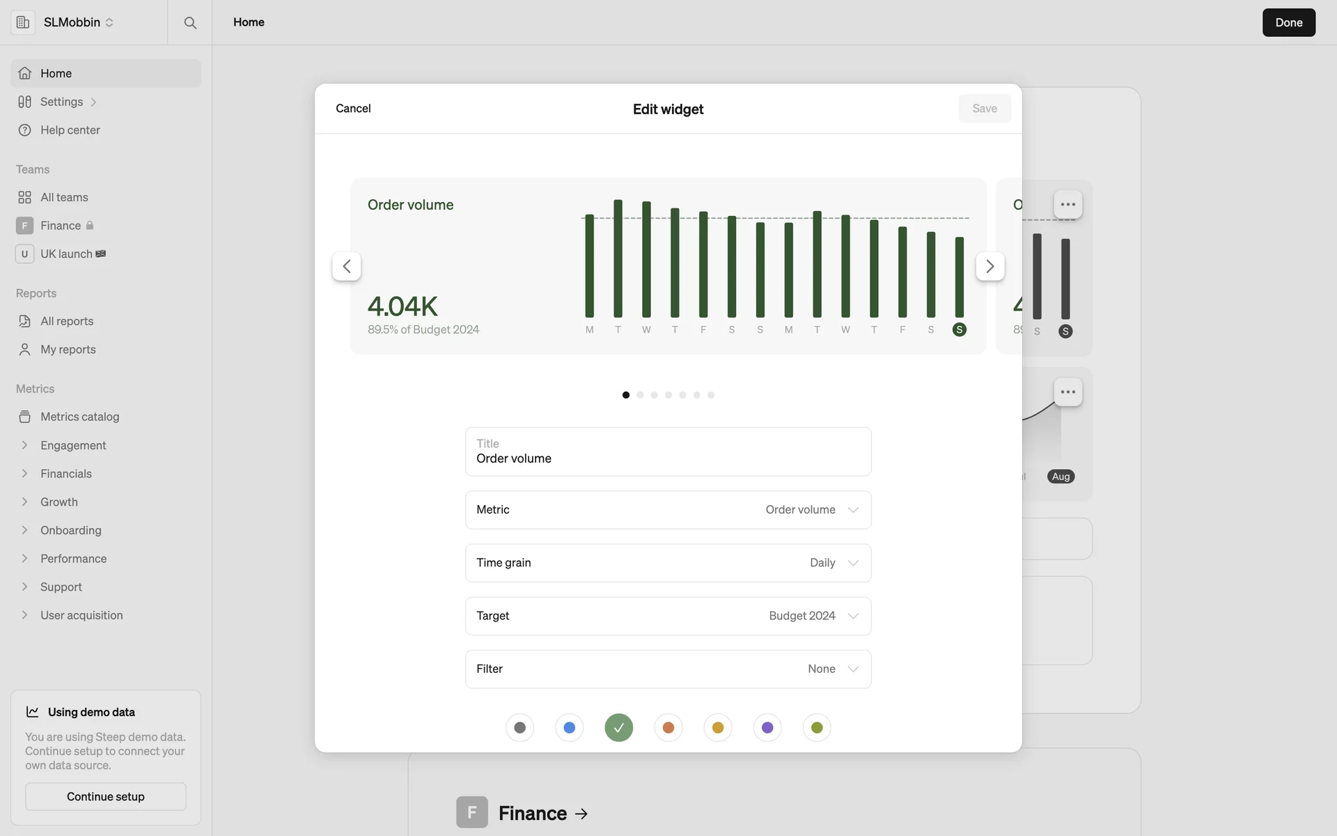This screenshot has width=1337, height=836.
Task: Click three-dots menu on Aug widget
Action: point(1068,392)
